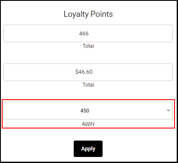Click the 466 total points field
This screenshot has height=163, width=178.
point(88,33)
